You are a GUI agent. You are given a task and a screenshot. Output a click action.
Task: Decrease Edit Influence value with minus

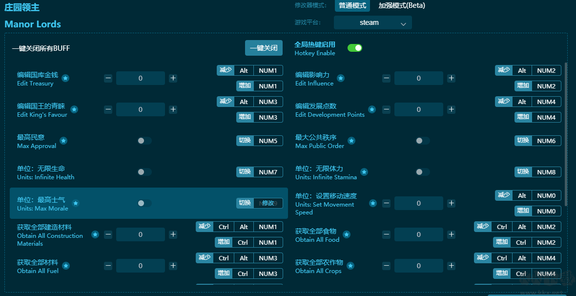click(x=386, y=78)
